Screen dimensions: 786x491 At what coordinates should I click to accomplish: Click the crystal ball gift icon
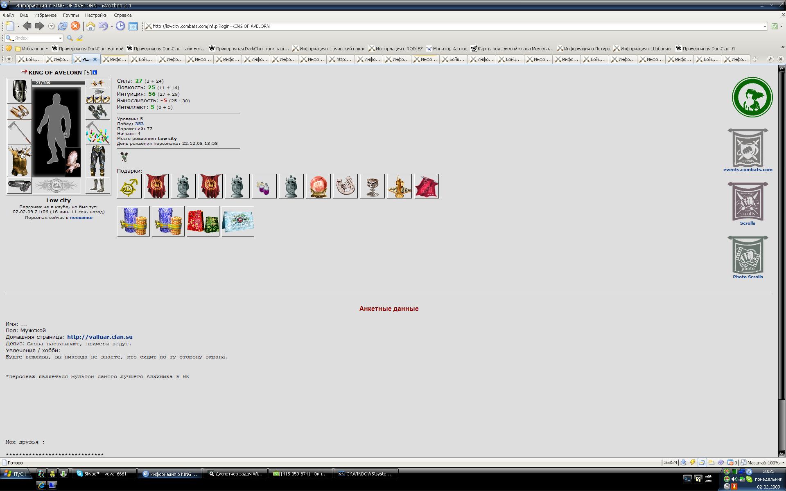pos(318,186)
